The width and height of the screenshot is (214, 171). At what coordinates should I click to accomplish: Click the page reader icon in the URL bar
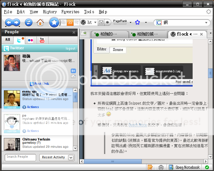pos(101,22)
